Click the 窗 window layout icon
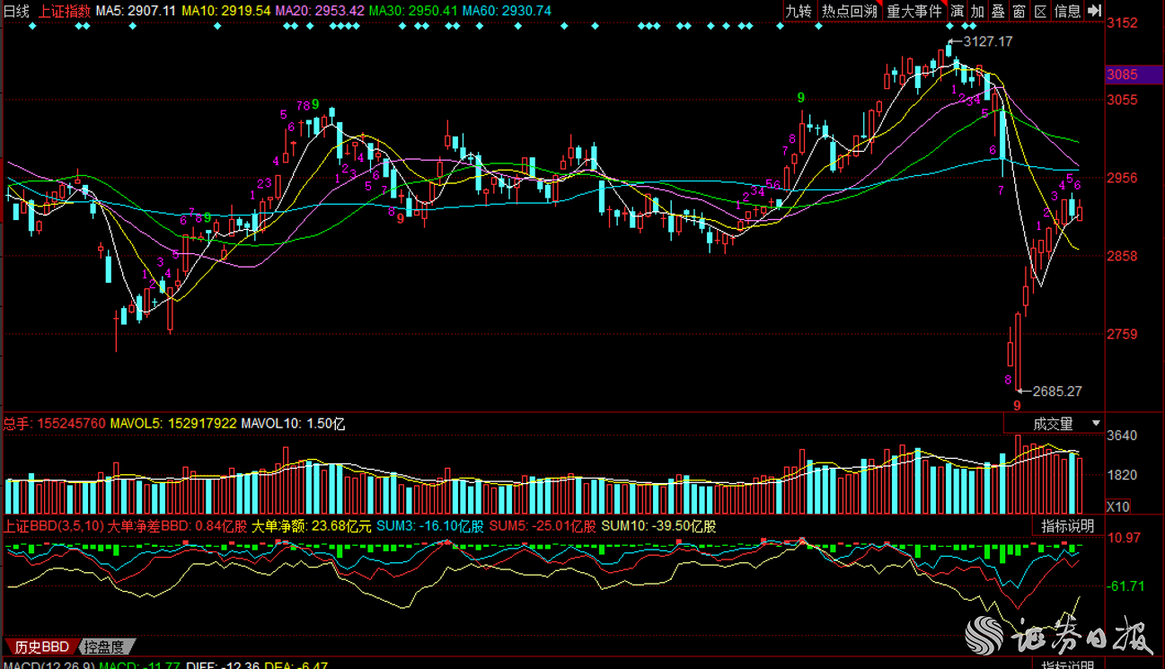The height and width of the screenshot is (669, 1165). [x=1019, y=11]
